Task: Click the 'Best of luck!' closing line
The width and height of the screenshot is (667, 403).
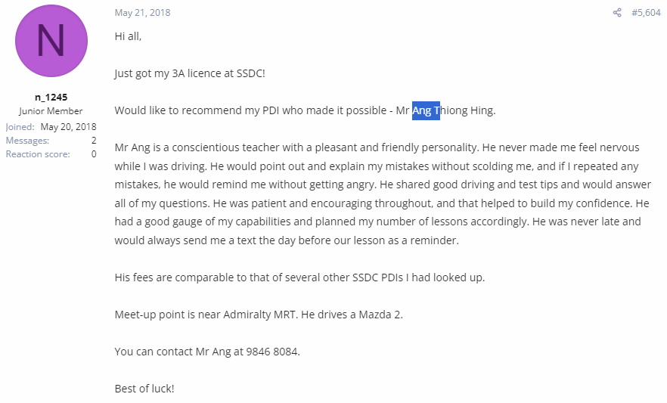Action: (144, 389)
